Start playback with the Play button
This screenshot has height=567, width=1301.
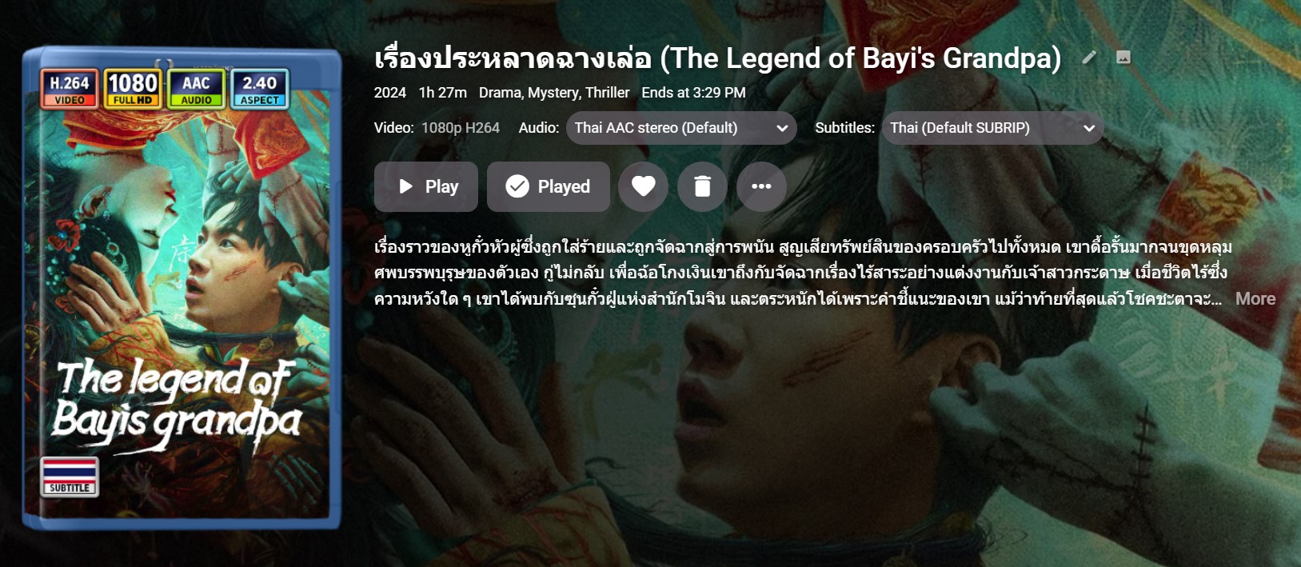(426, 186)
